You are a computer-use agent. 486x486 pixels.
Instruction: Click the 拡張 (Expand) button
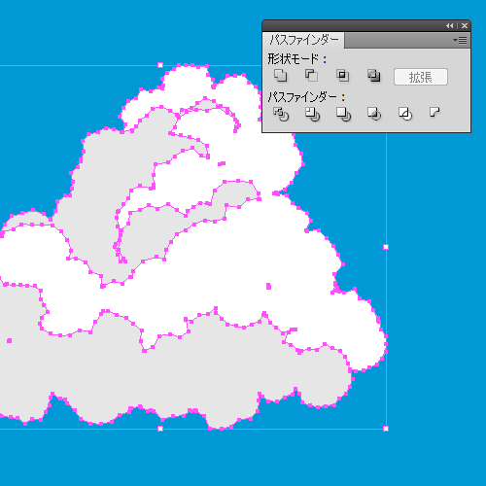coord(421,77)
